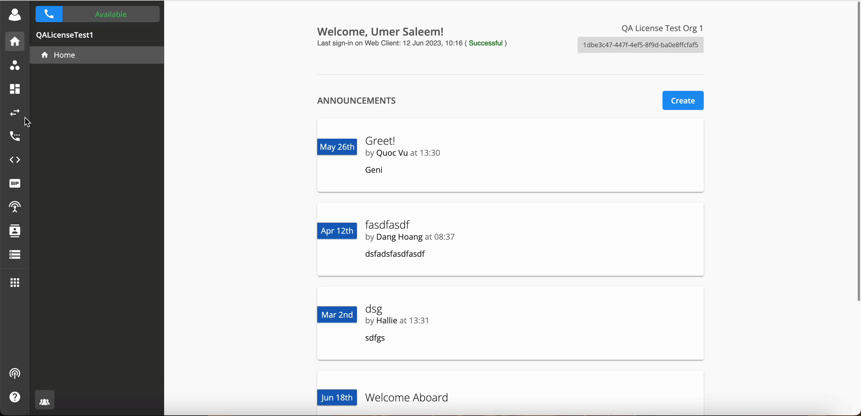
Task: Click author name Quoc Vu
Action: 392,153
